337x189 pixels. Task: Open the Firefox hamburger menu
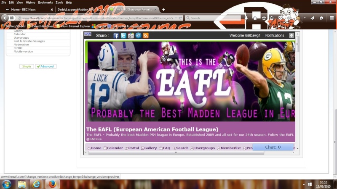point(332,18)
